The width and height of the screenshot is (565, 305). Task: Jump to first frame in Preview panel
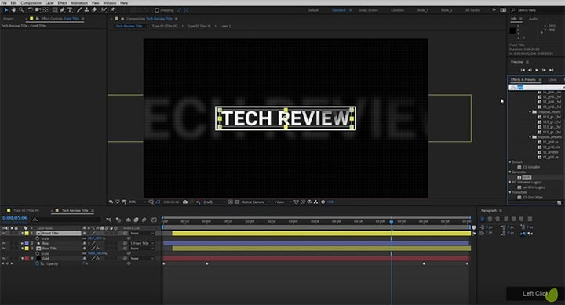pos(523,70)
